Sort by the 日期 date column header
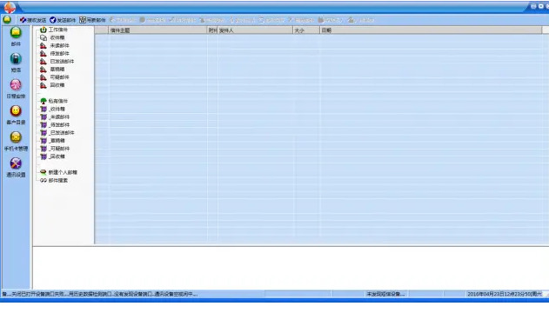549x313 pixels. click(431, 30)
